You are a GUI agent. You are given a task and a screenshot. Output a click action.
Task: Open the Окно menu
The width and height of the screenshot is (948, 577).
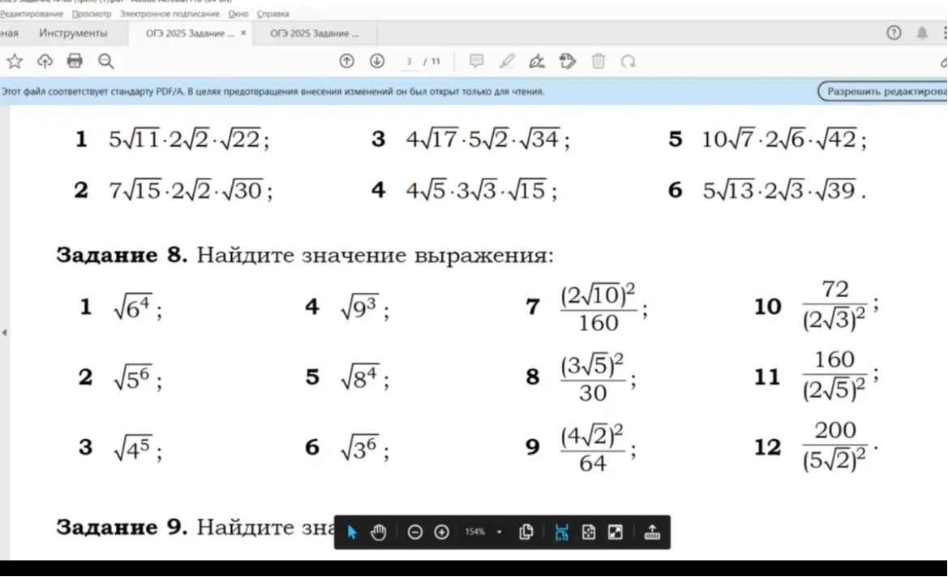[238, 13]
